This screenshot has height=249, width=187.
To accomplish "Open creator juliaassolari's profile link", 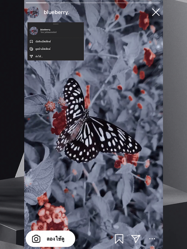I will 49,32.
